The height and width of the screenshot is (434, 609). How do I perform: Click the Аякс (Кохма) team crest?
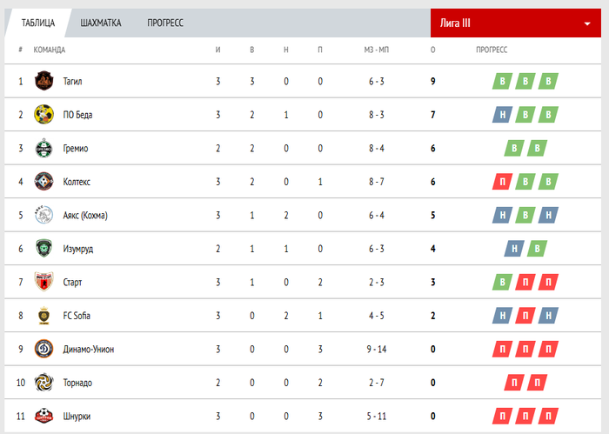coord(43,215)
